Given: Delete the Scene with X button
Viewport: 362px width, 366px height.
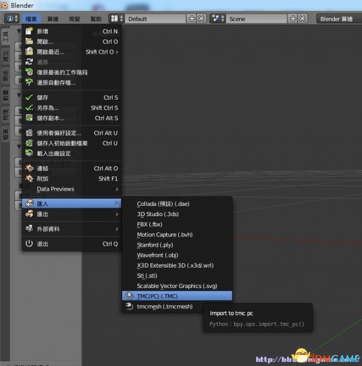Looking at the screenshot, I should [303, 19].
